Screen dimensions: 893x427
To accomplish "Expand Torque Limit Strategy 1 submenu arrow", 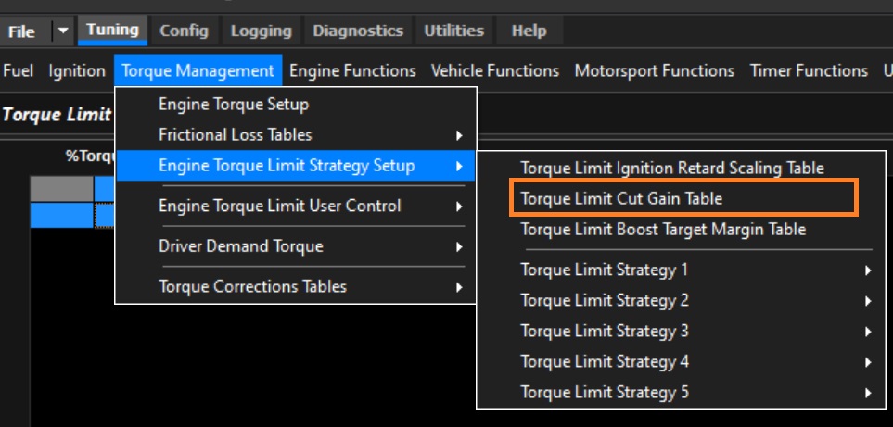I will [868, 270].
